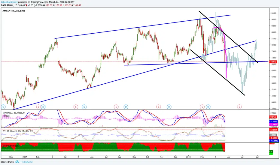Click the red 0.8473 MACD value tag

[273, 117]
